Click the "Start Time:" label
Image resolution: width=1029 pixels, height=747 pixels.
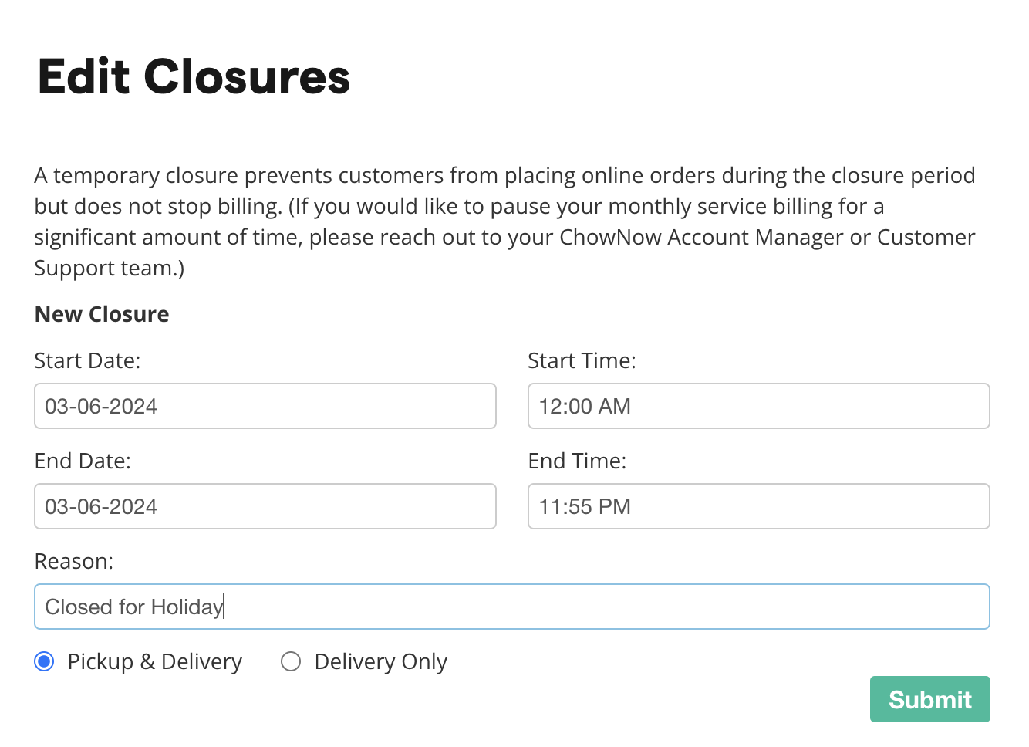[x=582, y=361]
